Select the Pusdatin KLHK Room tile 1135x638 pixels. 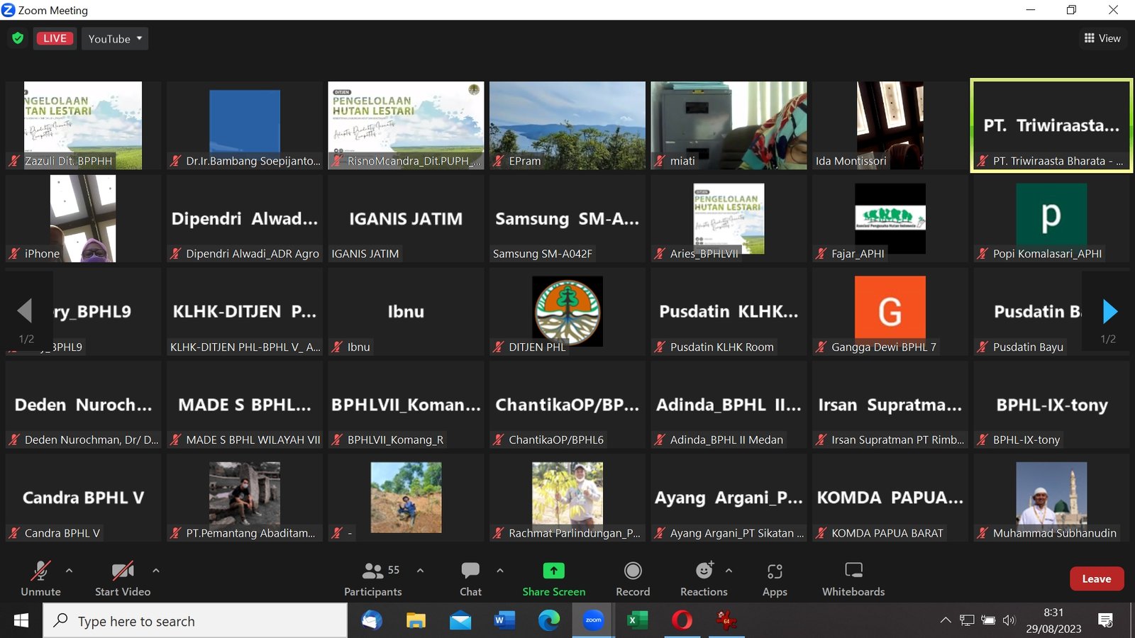point(729,311)
